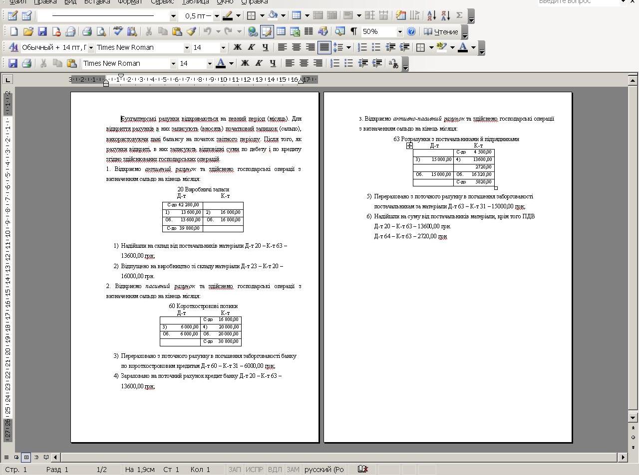Open the Формат menu
This screenshot has height=475, width=639.
130,2
